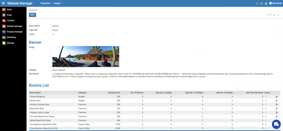
Task: Open the Settings gear icon in sidebar
Action: coord(4,43)
